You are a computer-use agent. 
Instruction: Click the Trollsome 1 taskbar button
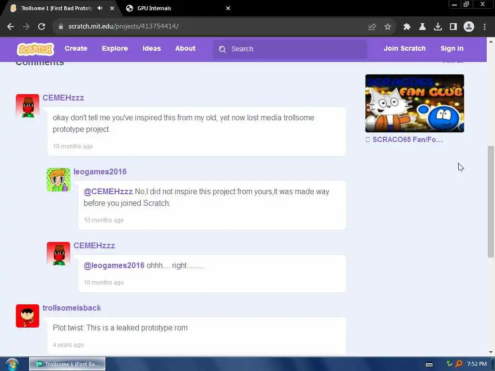pyautogui.click(x=67, y=364)
